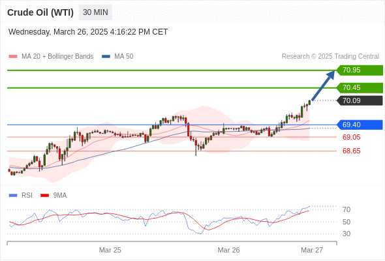This screenshot has height=261, width=385.
Task: Click the Mar 26 date axis label
Action: pos(228,250)
